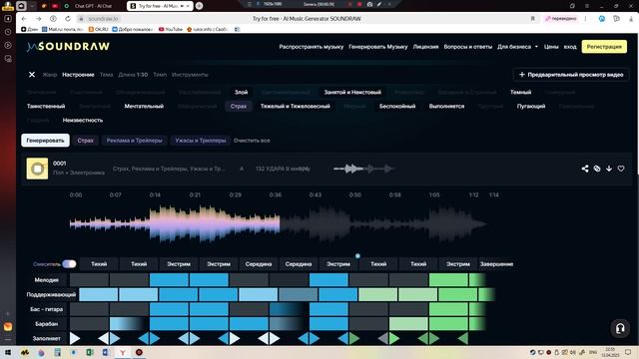Image resolution: width=639 pixels, height=359 pixels.
Task: Open key selector A on track 0001
Action: (x=242, y=169)
